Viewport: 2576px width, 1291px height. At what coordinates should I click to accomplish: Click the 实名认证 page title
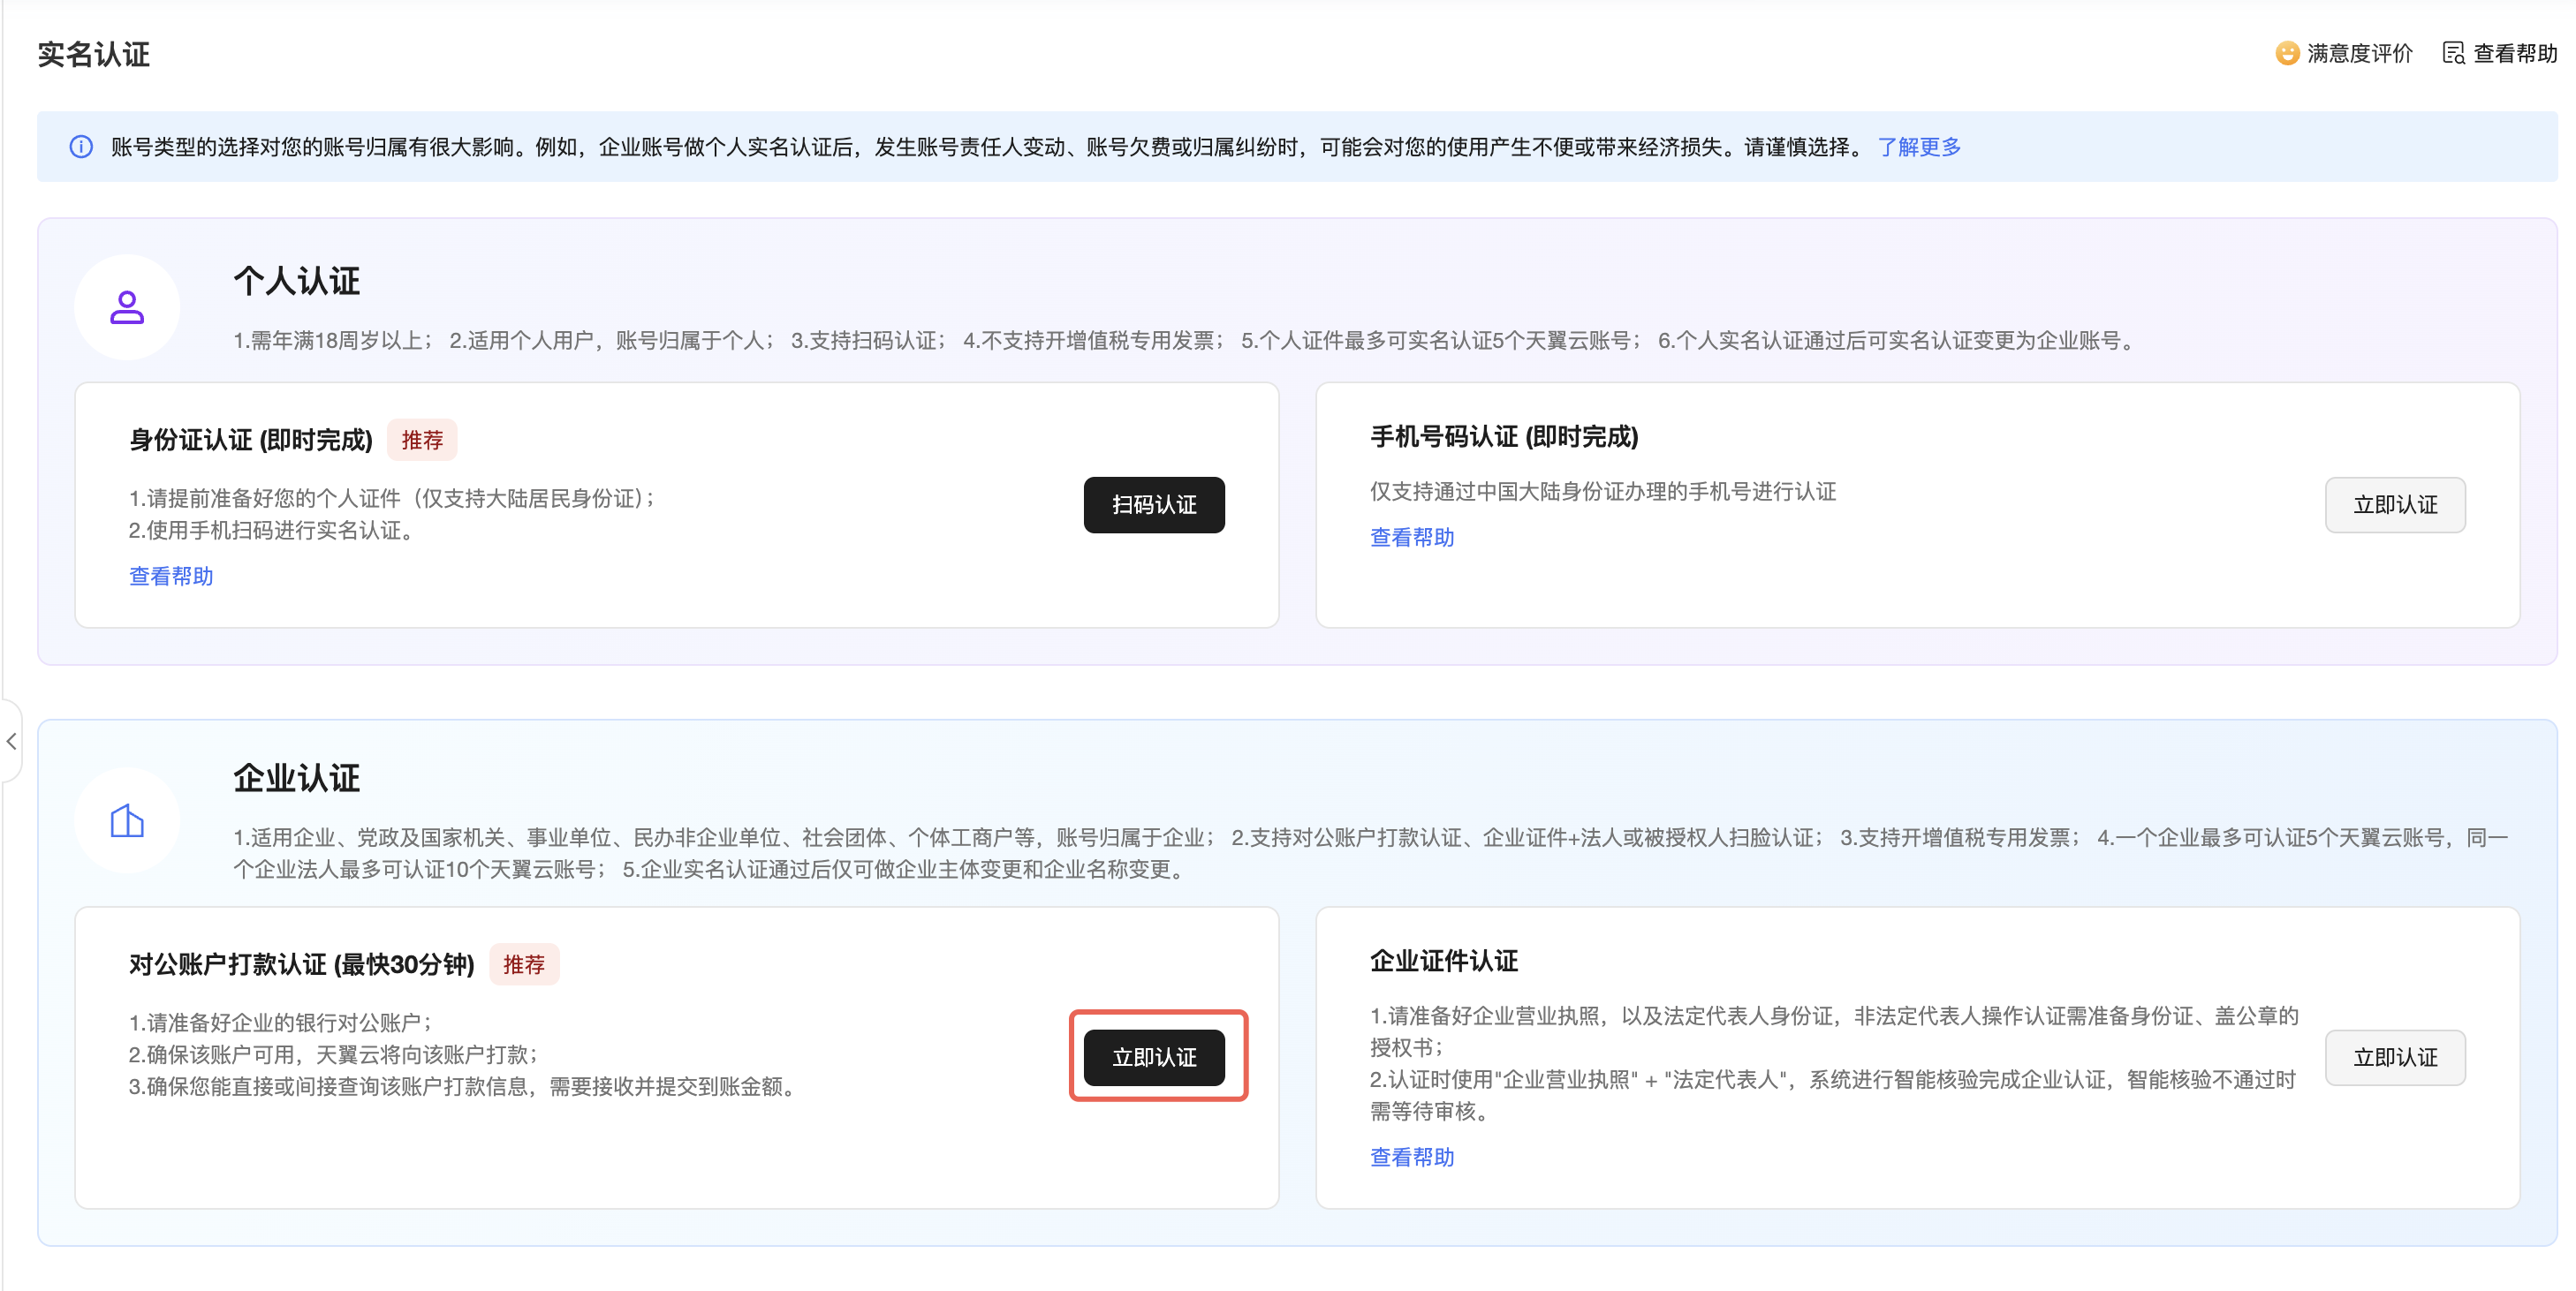tap(94, 54)
